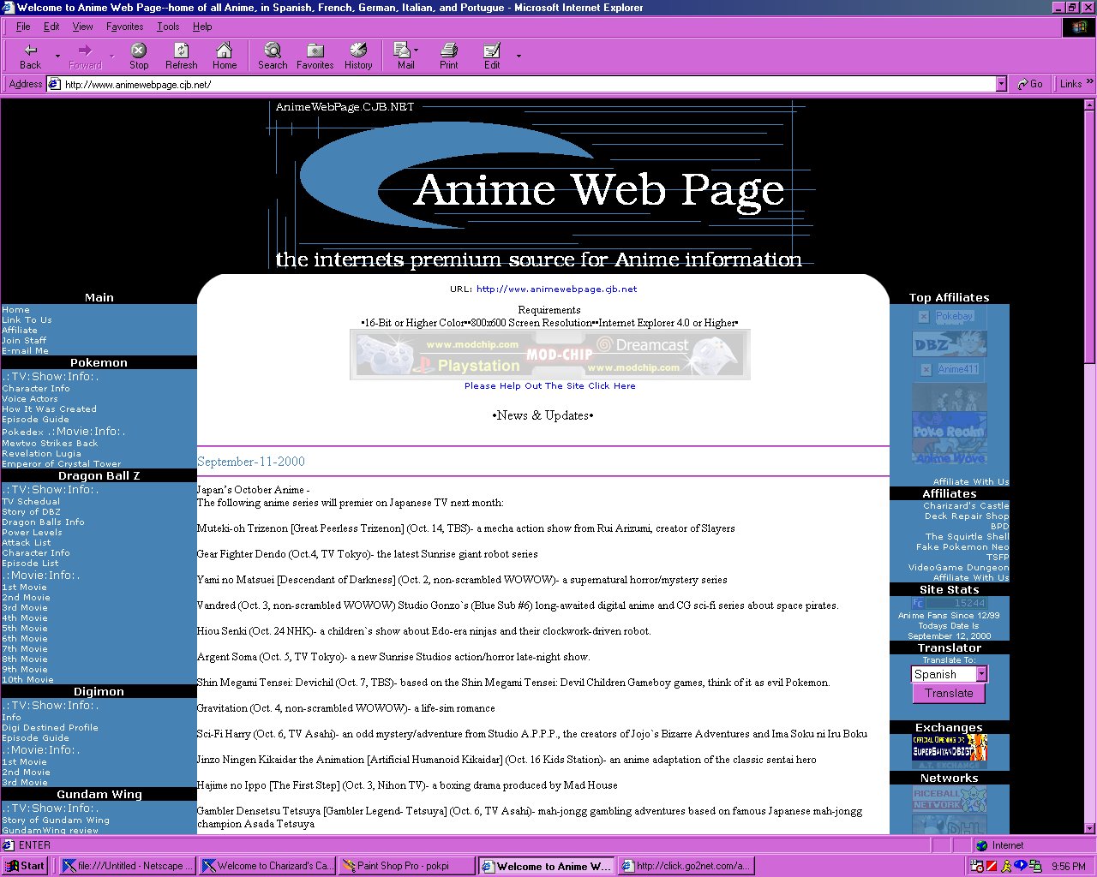The image size is (1097, 877).
Task: Switch to the Untitled Netscape taskbar button
Action: 128,866
